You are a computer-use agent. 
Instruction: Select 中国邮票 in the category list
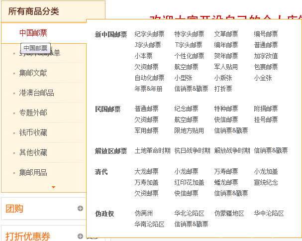click(x=33, y=33)
